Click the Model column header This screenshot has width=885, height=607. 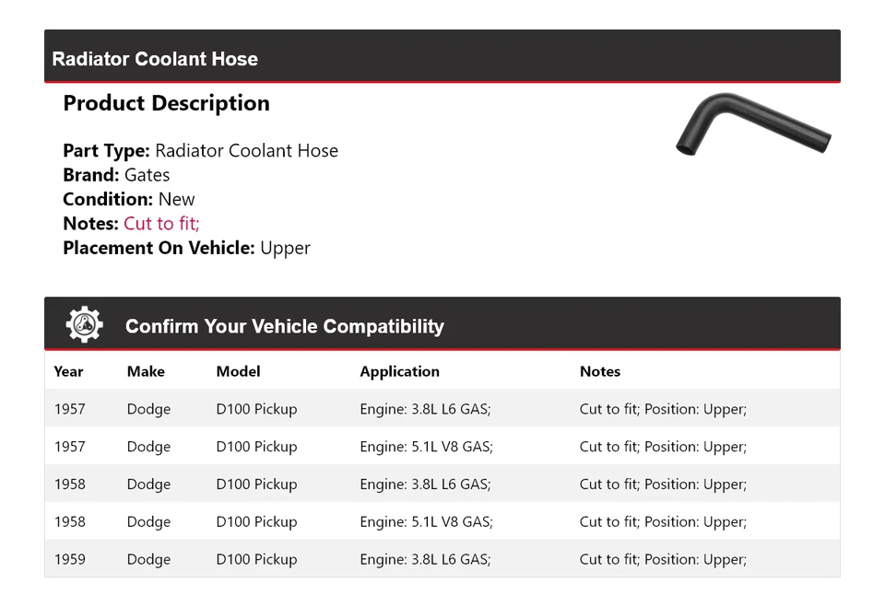[238, 371]
